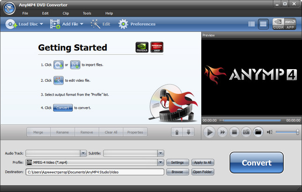Switch to detailed view mode
Screen dimensions: 302x192
(x=263, y=23)
